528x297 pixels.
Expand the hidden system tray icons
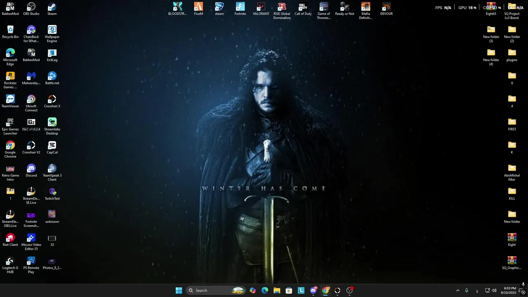click(457, 290)
